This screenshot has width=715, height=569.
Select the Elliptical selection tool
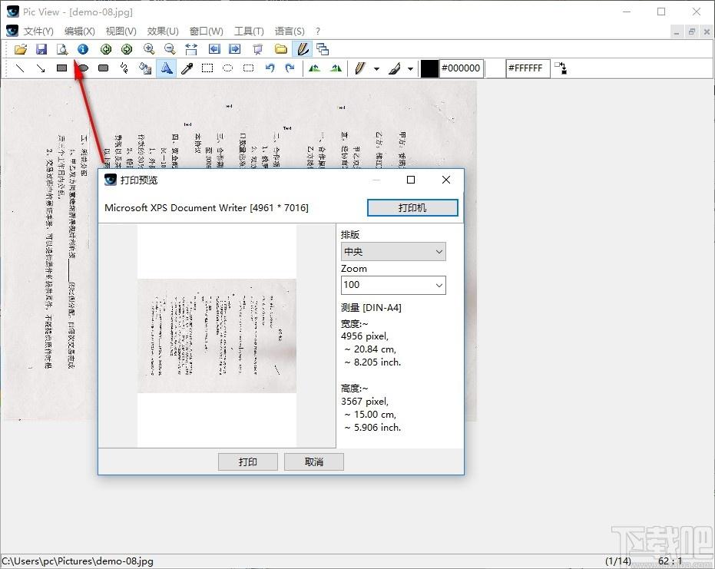coord(228,68)
